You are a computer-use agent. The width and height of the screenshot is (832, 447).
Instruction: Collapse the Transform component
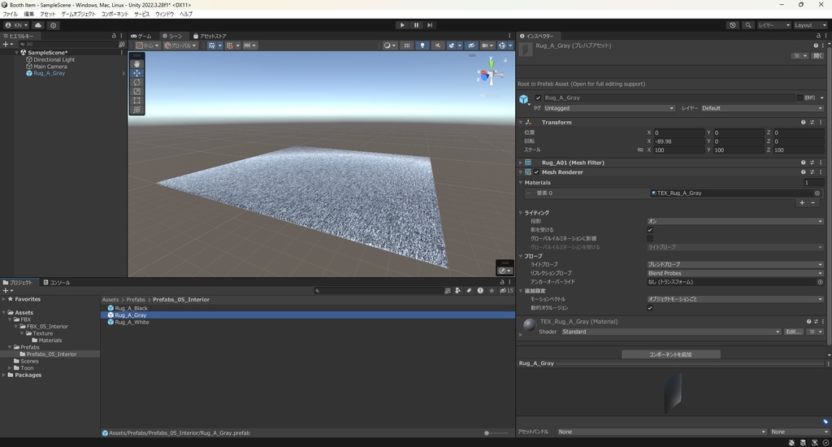[x=521, y=122]
